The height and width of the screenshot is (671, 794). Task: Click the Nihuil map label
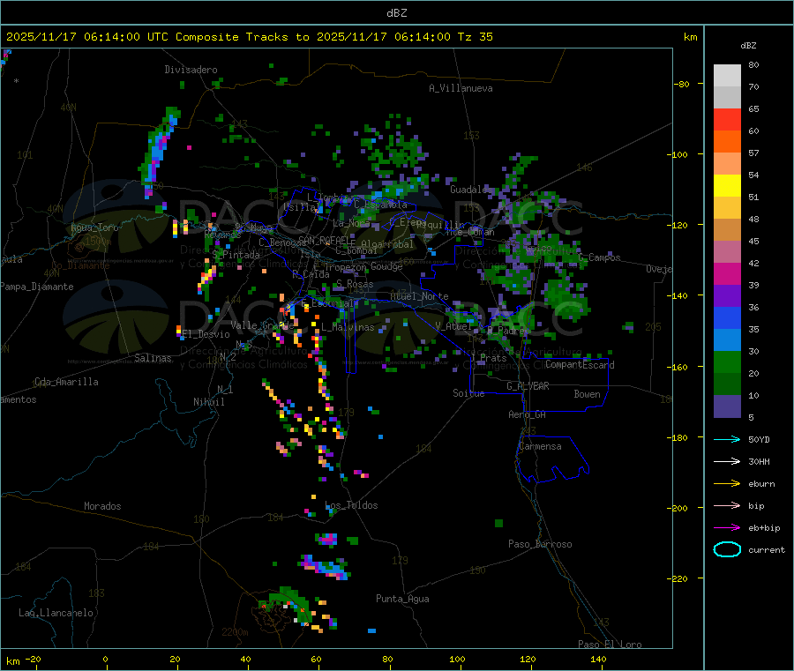(x=208, y=402)
